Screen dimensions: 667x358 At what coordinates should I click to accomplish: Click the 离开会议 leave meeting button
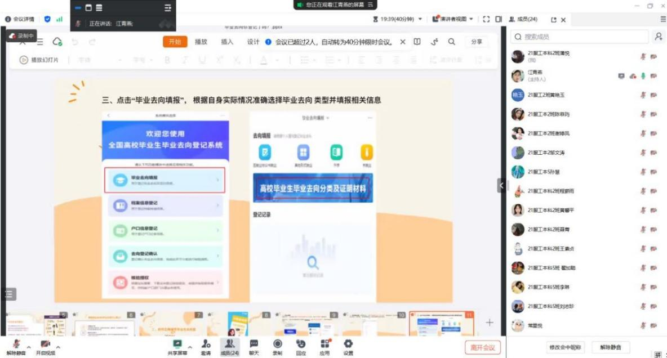coord(482,347)
